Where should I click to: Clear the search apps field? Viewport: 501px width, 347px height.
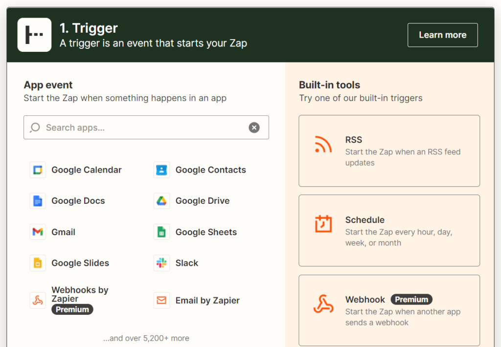point(254,128)
